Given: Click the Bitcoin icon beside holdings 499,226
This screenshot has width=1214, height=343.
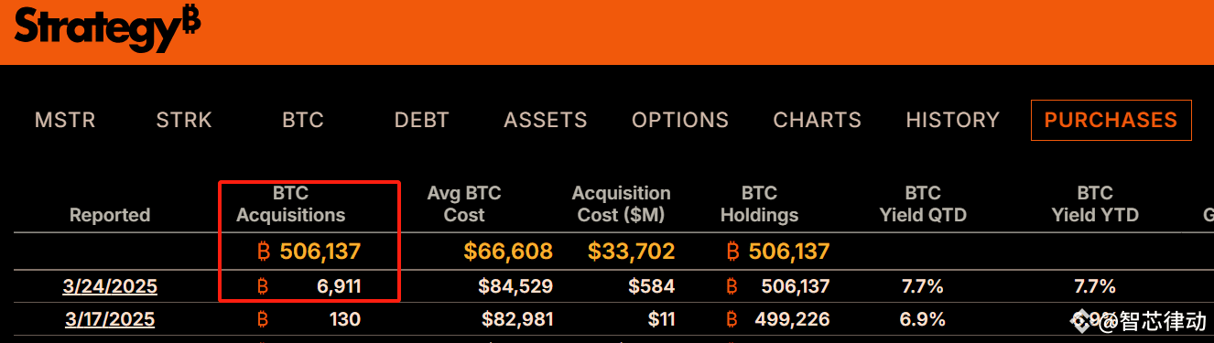Looking at the screenshot, I should click(732, 319).
